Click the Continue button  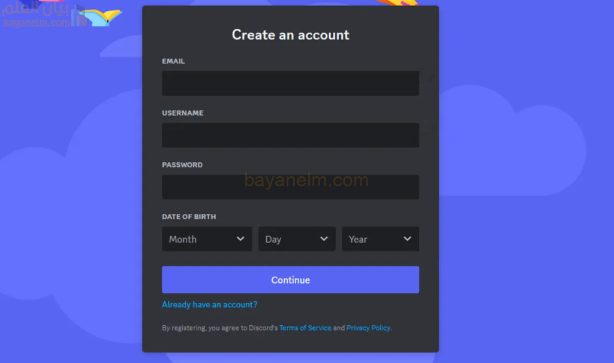(x=291, y=280)
